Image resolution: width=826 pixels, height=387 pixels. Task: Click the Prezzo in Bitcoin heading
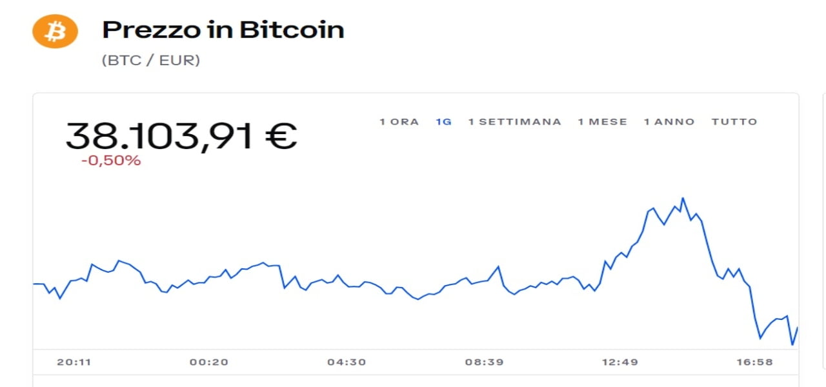pyautogui.click(x=223, y=30)
